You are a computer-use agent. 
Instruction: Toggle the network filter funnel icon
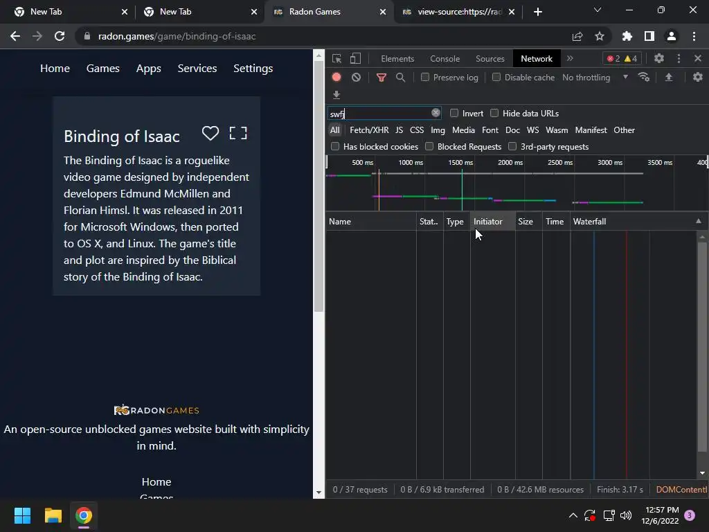pos(382,78)
